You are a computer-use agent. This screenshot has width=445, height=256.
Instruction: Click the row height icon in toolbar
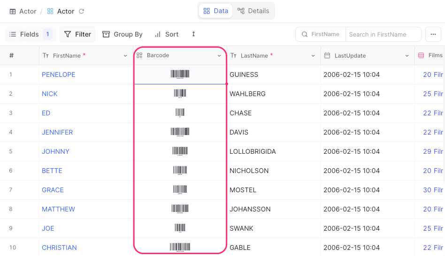tap(193, 34)
